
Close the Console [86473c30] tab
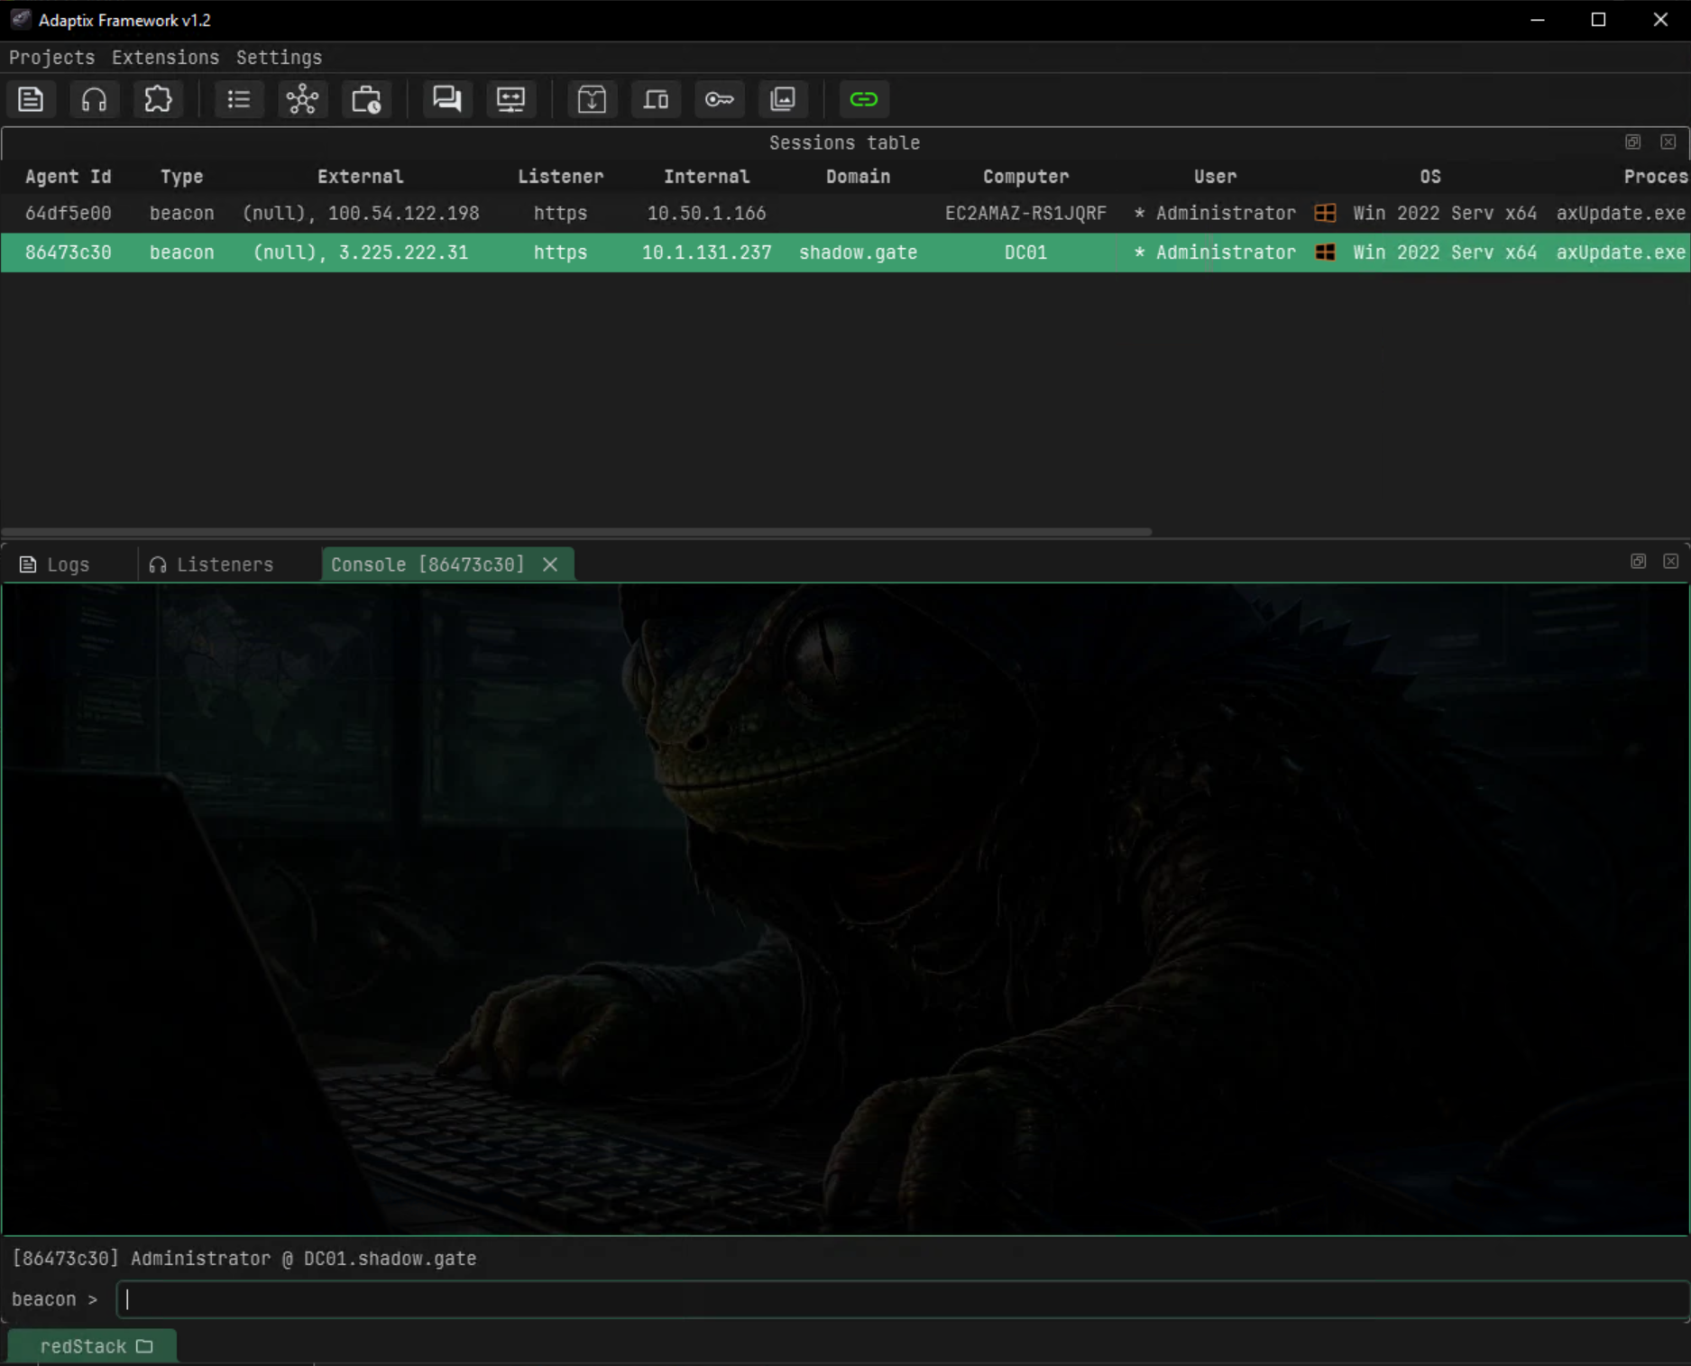click(550, 564)
